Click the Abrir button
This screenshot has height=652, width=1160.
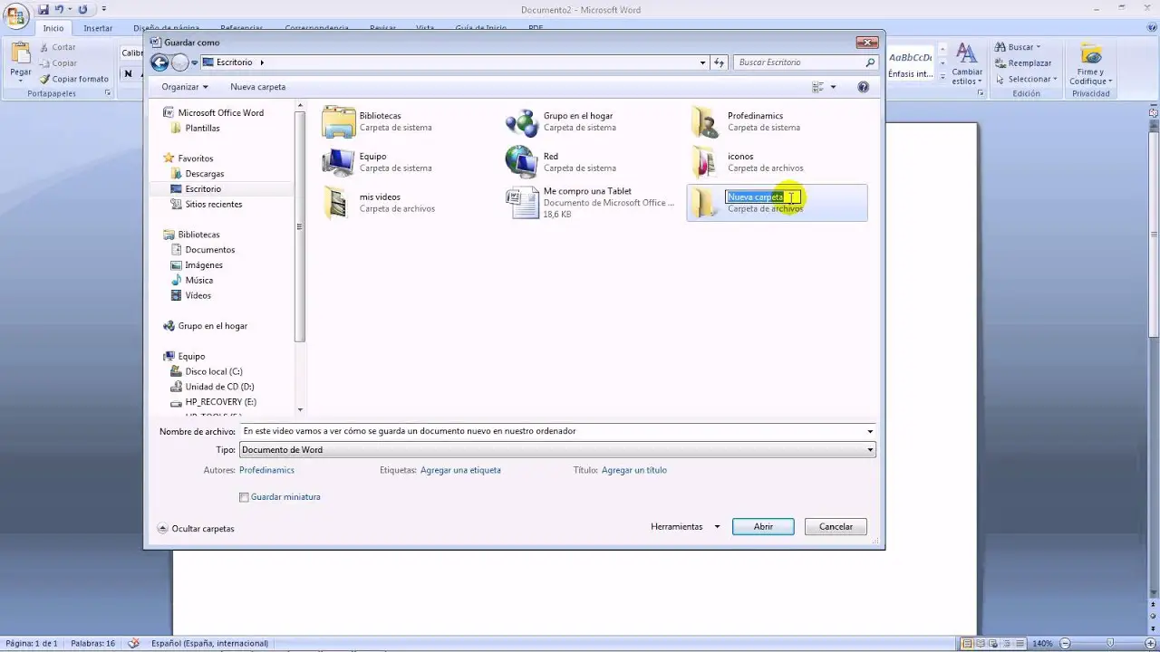pyautogui.click(x=763, y=527)
